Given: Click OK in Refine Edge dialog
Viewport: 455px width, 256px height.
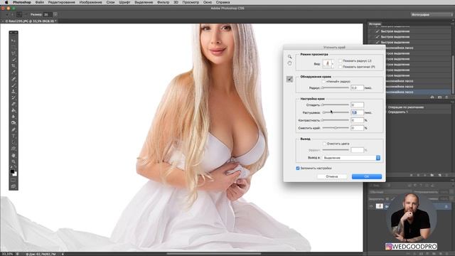Looking at the screenshot, I should click(367, 176).
